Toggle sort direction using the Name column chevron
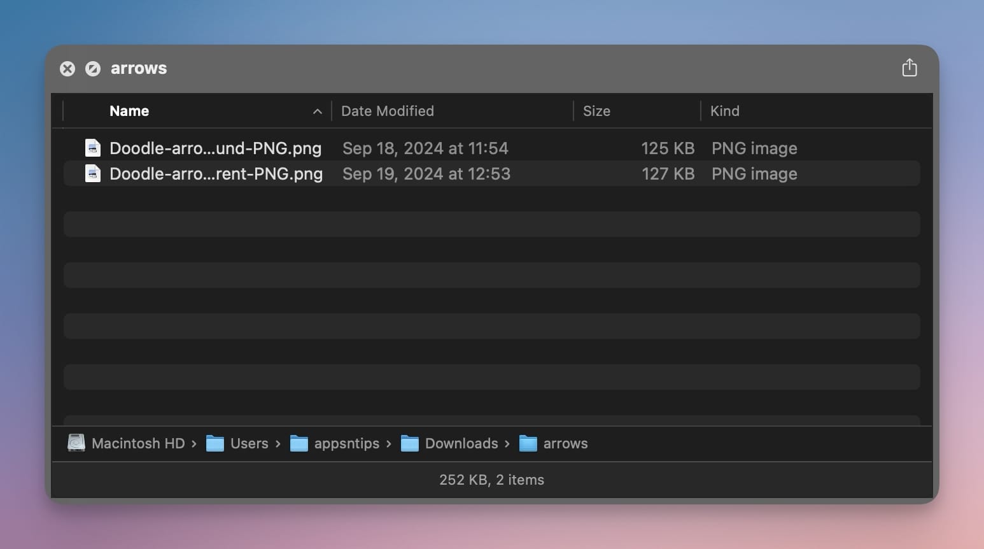The width and height of the screenshot is (984, 549). point(317,111)
